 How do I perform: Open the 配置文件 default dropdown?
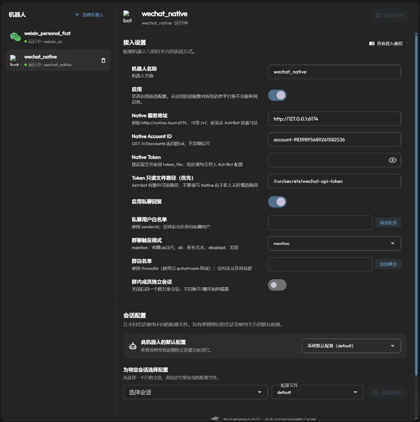(x=317, y=392)
